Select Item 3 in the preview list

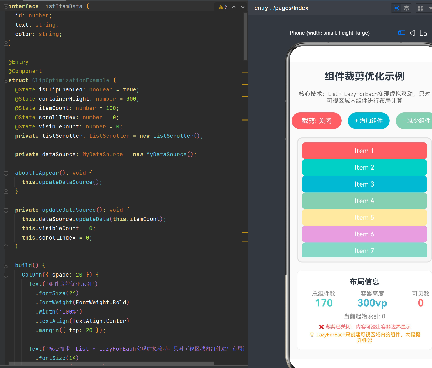[364, 184]
